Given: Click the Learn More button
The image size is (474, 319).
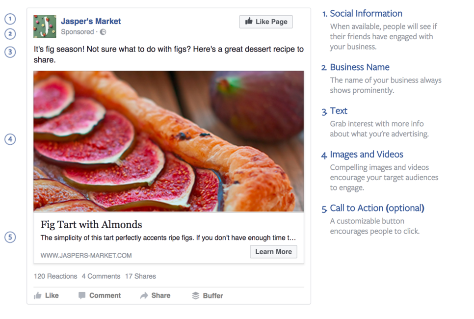Looking at the screenshot, I should 274,252.
